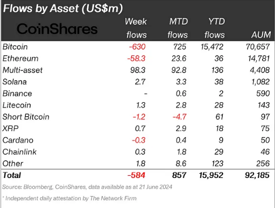The height and width of the screenshot is (208, 275).
Task: Select the XRP row label
Action: tap(10, 128)
